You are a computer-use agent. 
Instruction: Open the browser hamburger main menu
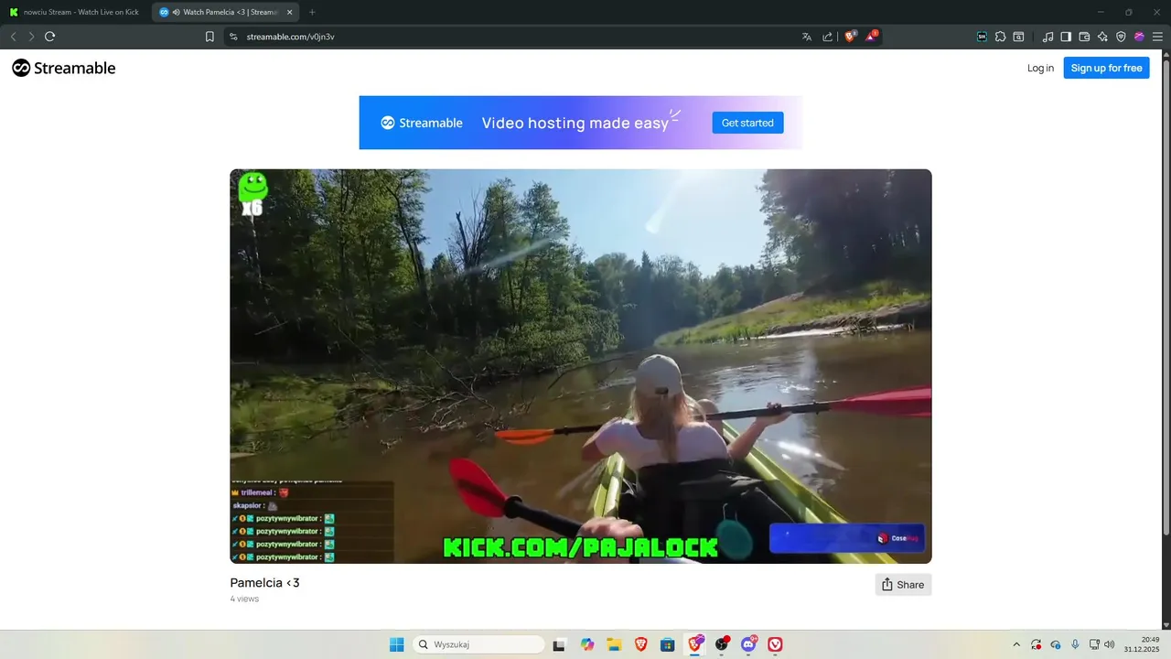tap(1157, 37)
